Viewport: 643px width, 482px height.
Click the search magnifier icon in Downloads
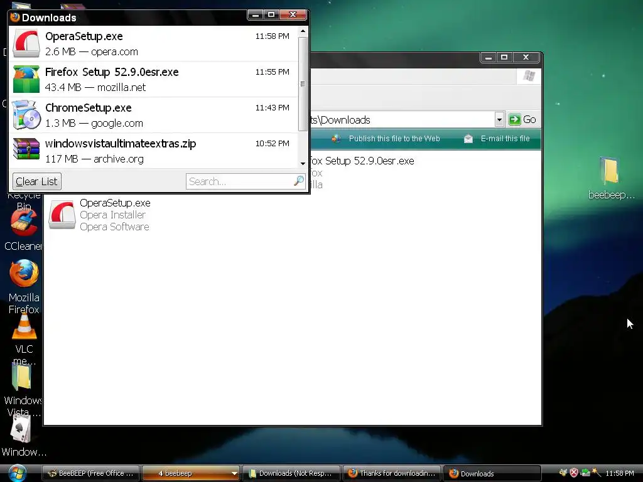coord(299,181)
